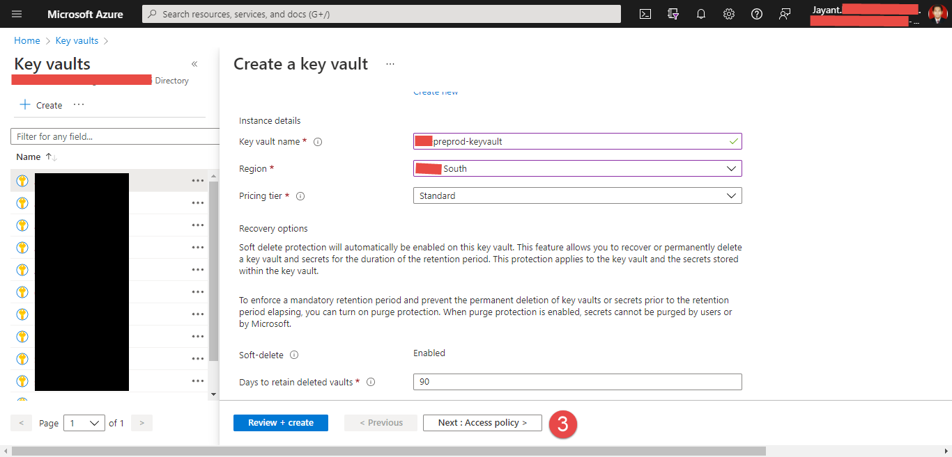Open the help question mark icon
Viewport: 952px width, 457px height.
pyautogui.click(x=757, y=14)
